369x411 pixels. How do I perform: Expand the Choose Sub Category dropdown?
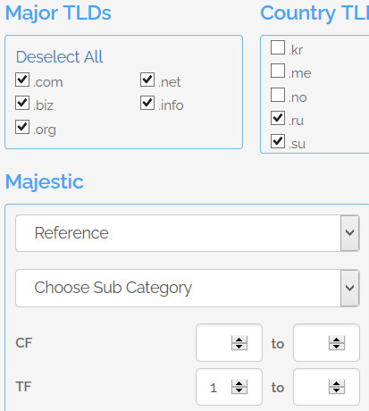(x=188, y=288)
